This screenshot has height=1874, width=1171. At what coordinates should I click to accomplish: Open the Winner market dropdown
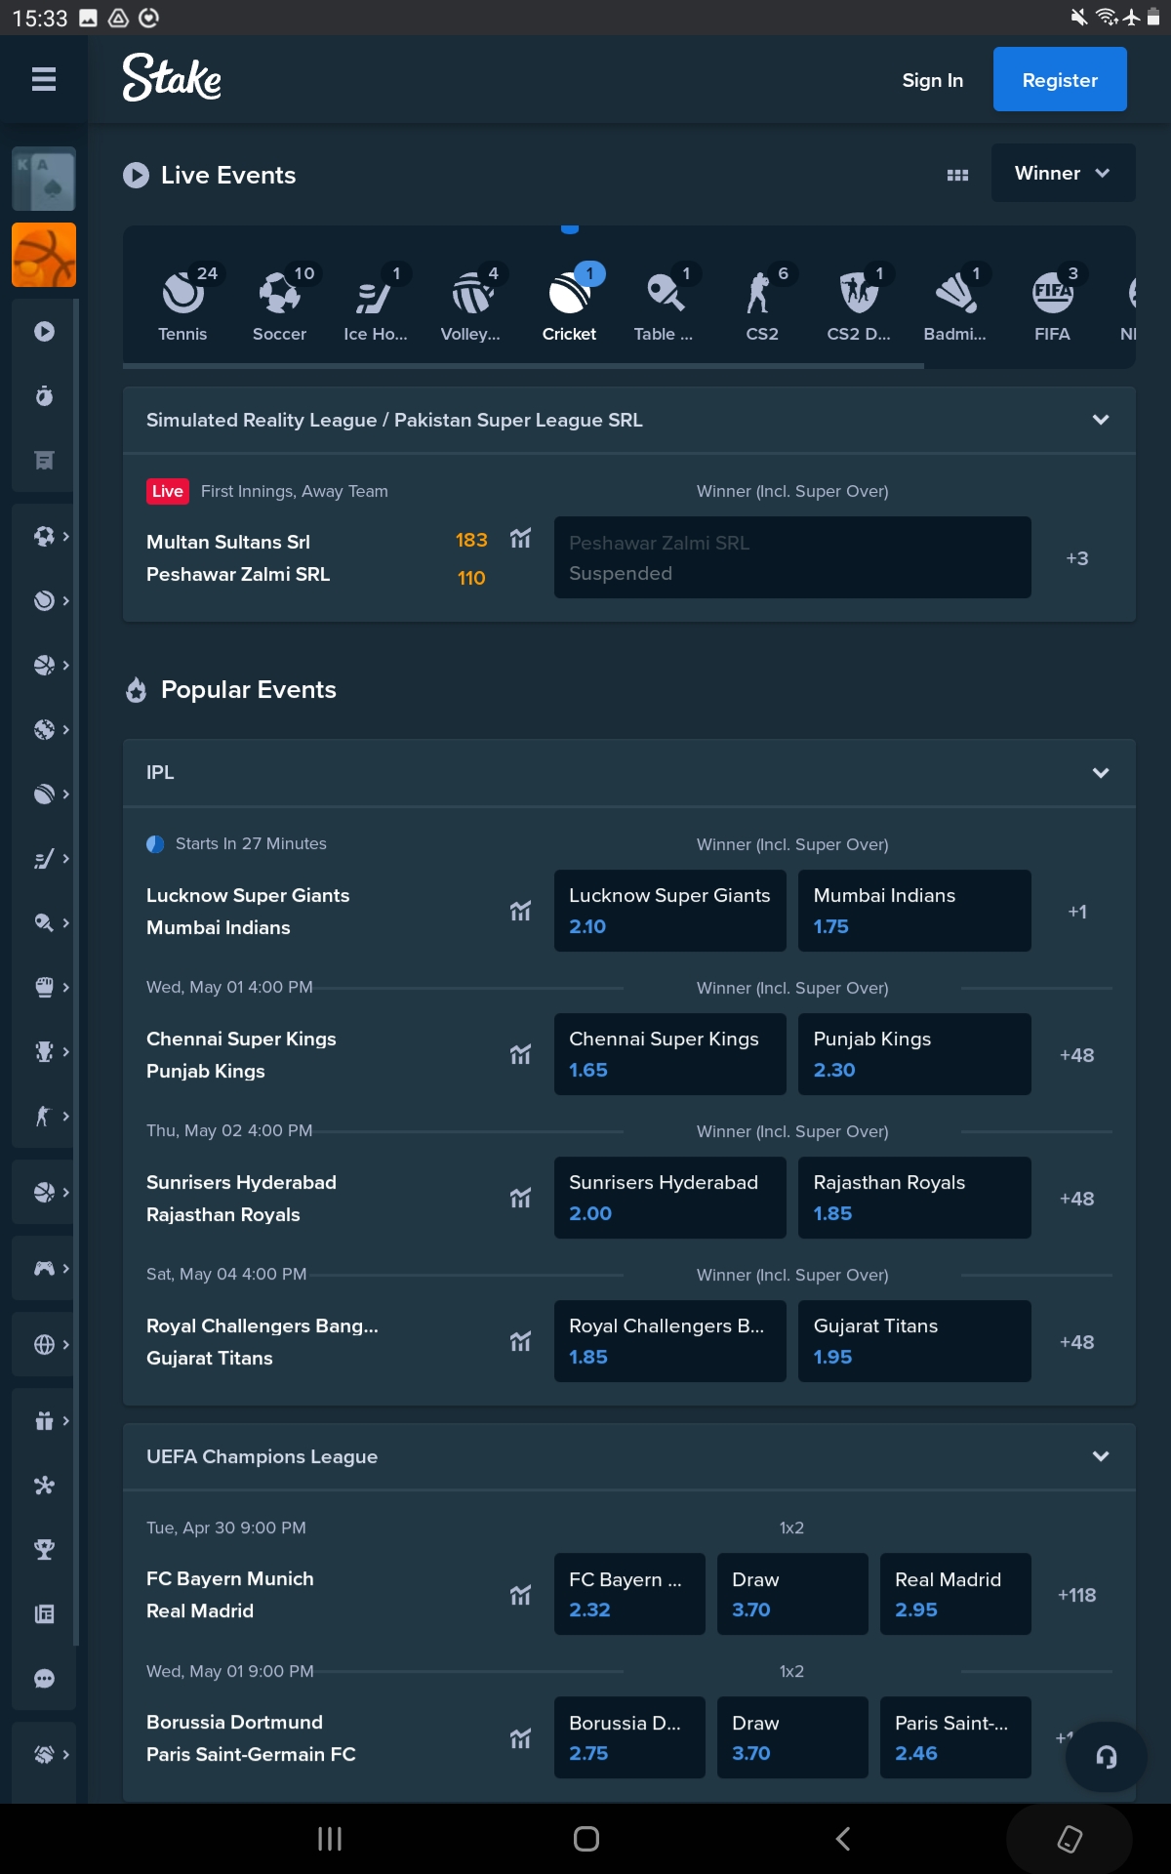point(1062,174)
